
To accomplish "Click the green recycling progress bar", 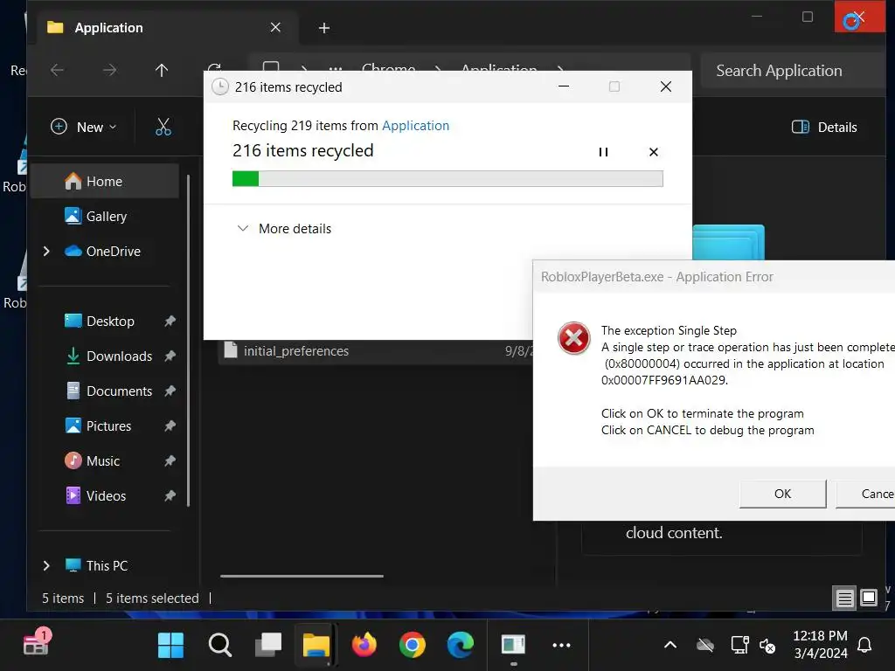I will (x=447, y=178).
